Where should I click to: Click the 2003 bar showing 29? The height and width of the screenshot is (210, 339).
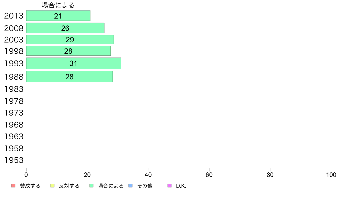click(70, 40)
